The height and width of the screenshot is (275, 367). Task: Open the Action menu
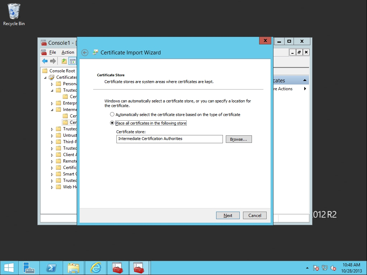[x=68, y=52]
